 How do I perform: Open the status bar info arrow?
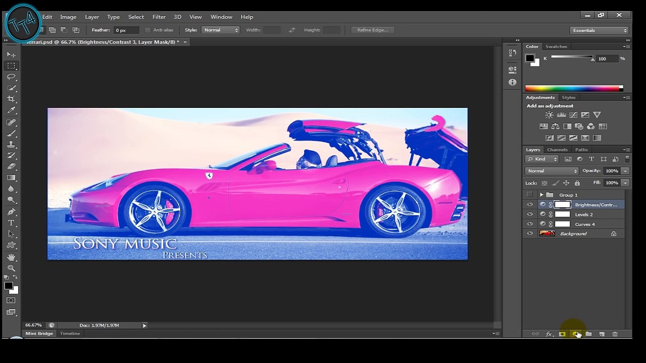144,326
